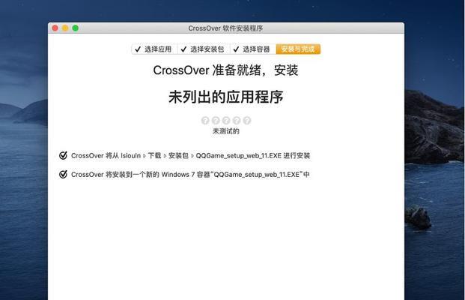Click the first rating question-mark icon
The height and width of the screenshot is (300, 465).
(x=205, y=120)
